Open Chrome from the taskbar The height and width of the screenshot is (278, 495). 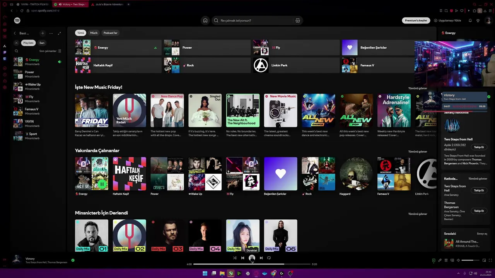click(273, 273)
